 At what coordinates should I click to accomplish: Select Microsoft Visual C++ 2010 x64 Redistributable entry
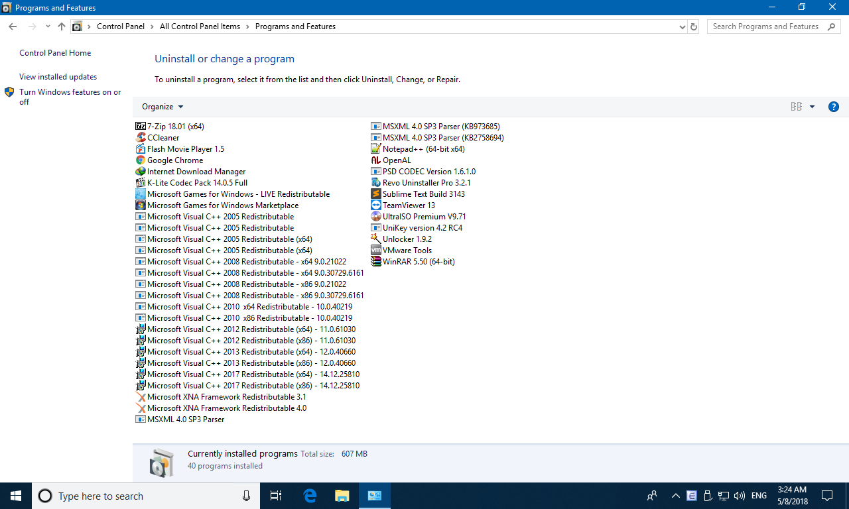pyautogui.click(x=244, y=306)
